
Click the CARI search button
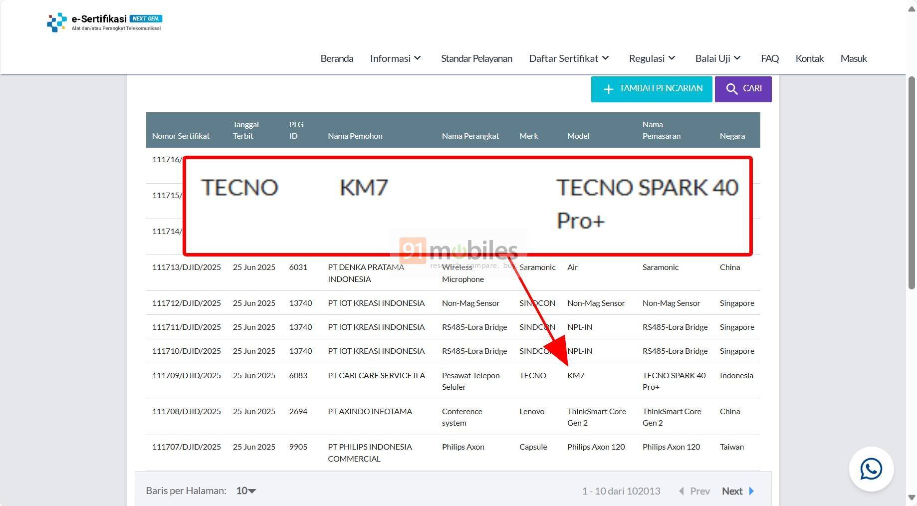click(743, 89)
